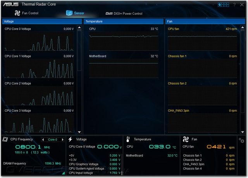Click the DIGI+ logo icon

point(109,14)
